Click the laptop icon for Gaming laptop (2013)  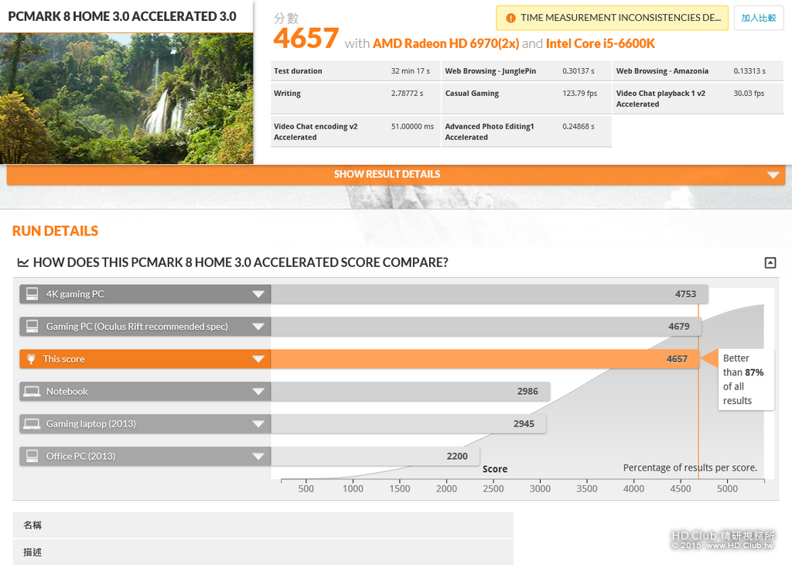click(32, 423)
